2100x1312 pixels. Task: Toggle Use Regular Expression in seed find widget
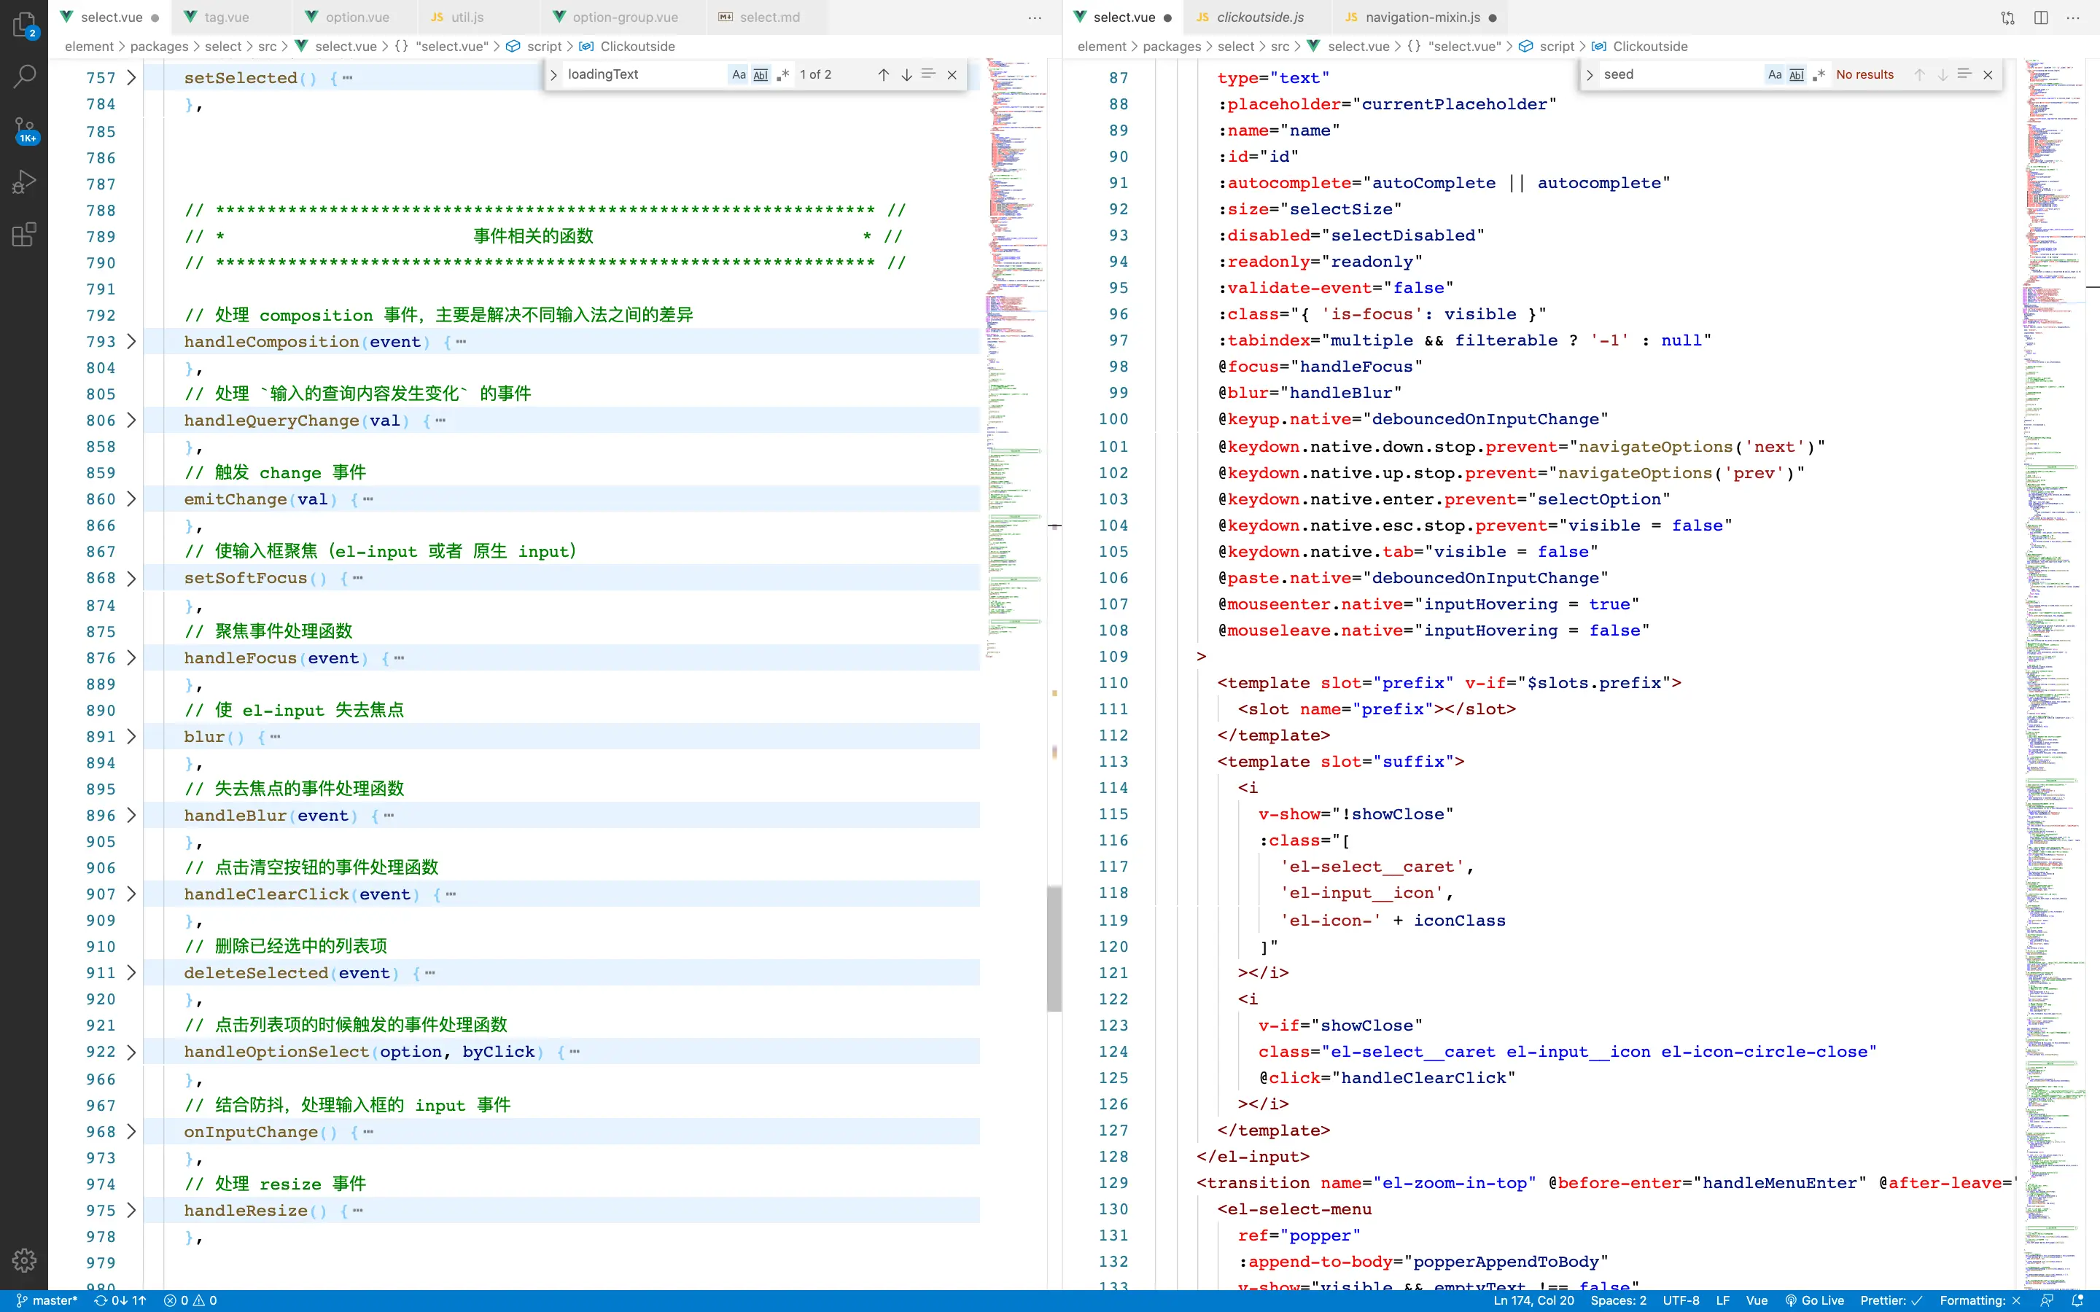[1819, 74]
